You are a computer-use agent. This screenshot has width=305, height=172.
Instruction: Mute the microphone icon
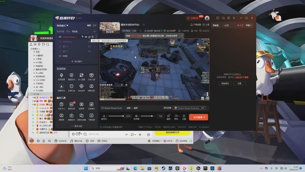[104, 116]
